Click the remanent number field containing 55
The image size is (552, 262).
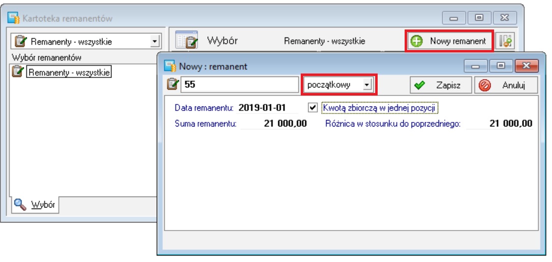(240, 85)
